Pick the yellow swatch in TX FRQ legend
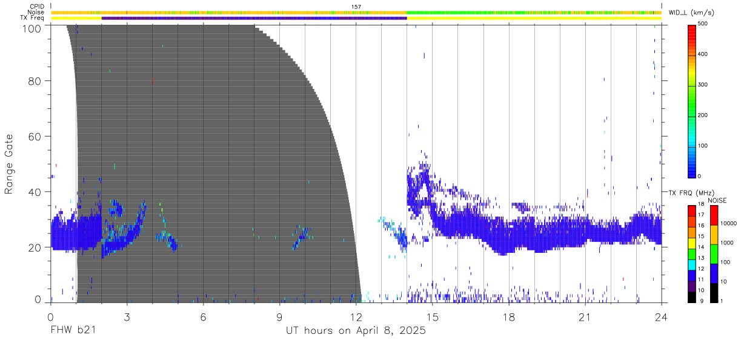744x343 pixels. (x=692, y=243)
